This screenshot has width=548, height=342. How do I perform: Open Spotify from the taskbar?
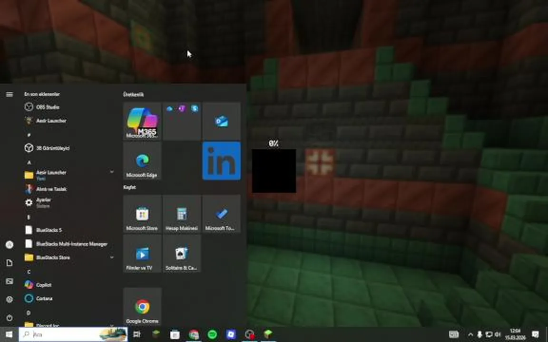click(x=213, y=334)
